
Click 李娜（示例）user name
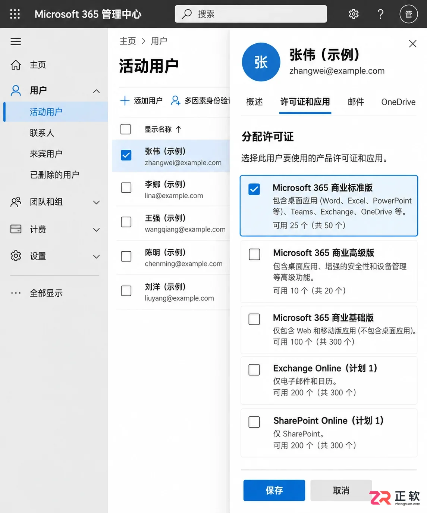[x=165, y=184]
